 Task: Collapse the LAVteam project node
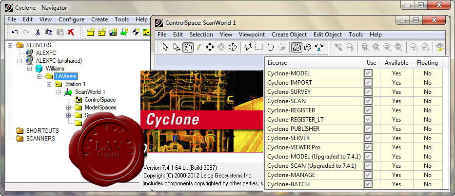[x=39, y=76]
